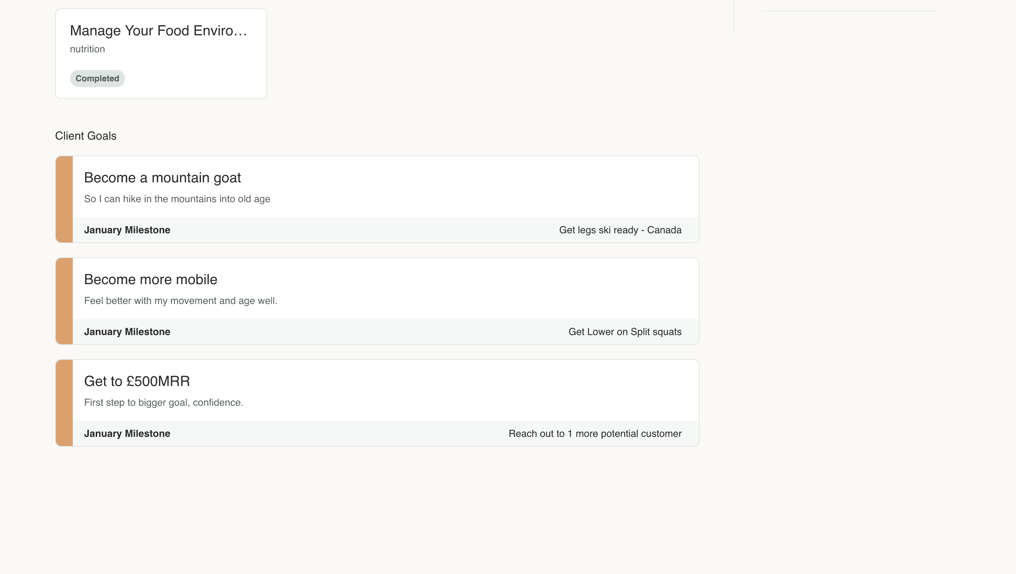Viewport: 1016px width, 574px height.
Task: Select 'So I can hike in the mountains' description
Action: [177, 199]
